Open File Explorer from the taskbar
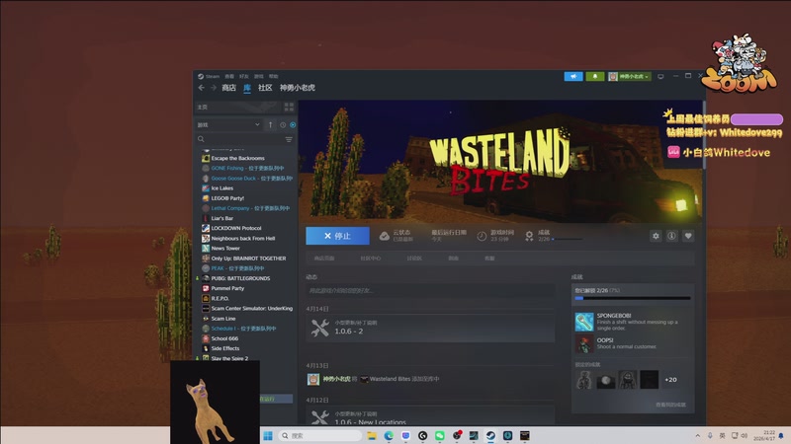Screen dimensions: 791x444 372,435
